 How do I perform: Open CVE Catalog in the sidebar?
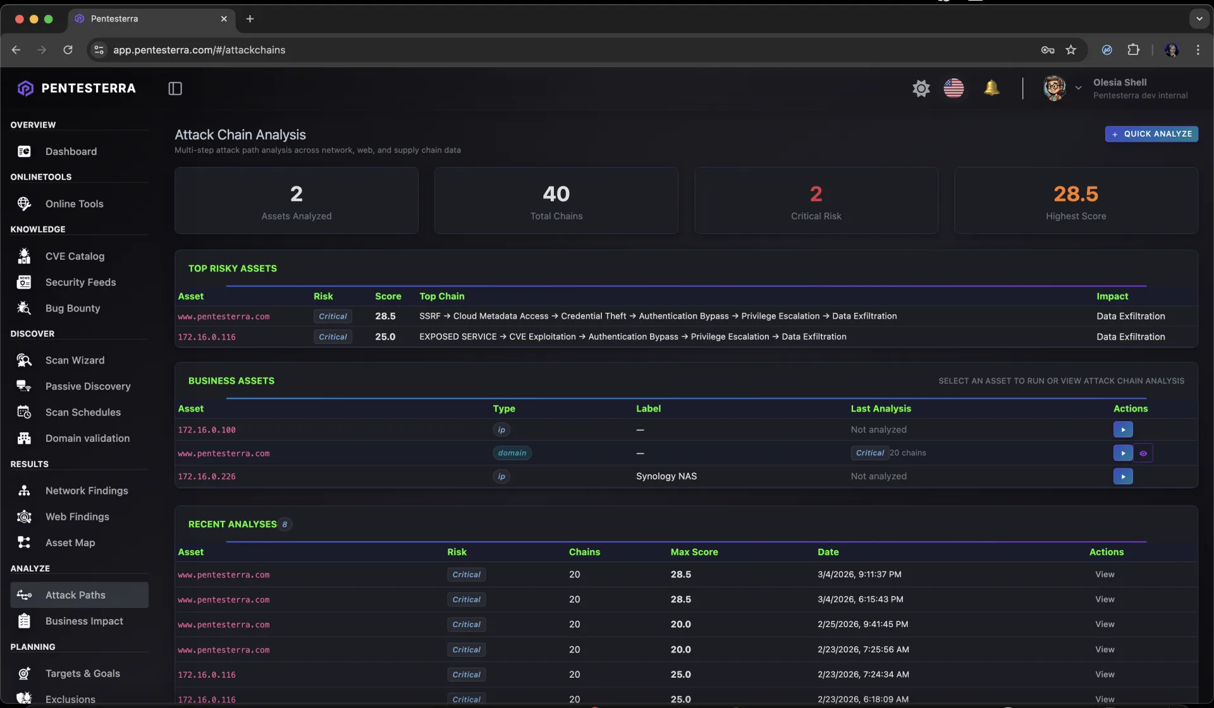75,256
